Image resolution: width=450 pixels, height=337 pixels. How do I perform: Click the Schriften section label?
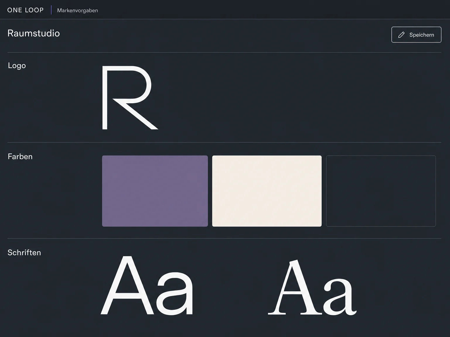[x=24, y=252]
